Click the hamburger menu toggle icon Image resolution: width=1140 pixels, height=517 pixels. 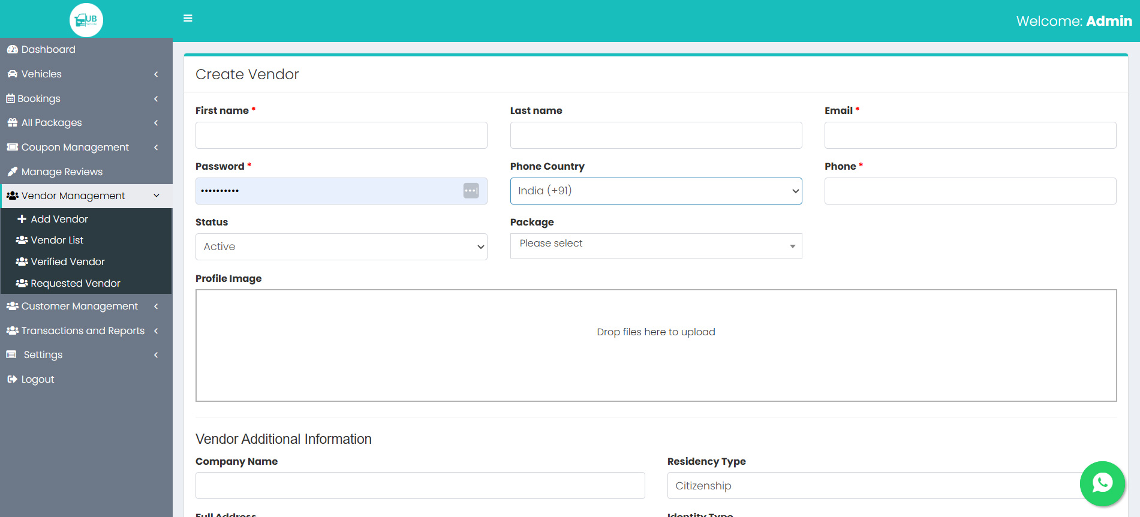(188, 19)
